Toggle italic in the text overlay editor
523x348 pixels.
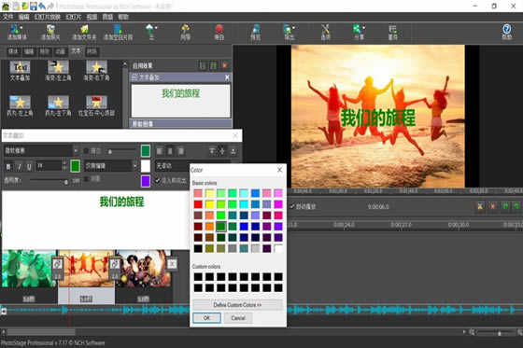click(x=19, y=166)
